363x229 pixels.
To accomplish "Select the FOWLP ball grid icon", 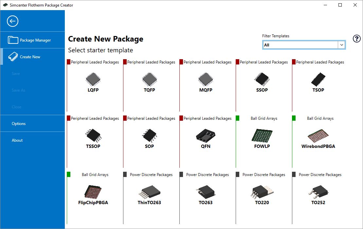I will coord(262,135).
